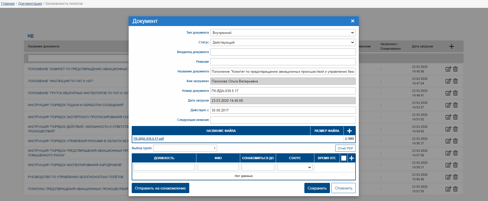Screen dimensions: 488x201
Task: Delete the document loaded at 14:57:59
Action: (456, 153)
